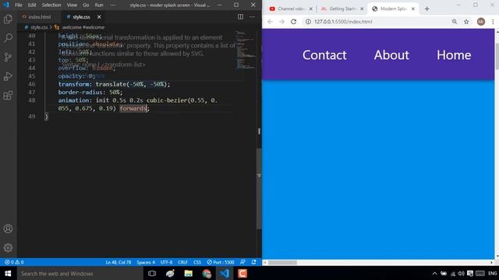
Task: Open the View menu
Action: pyautogui.click(x=72, y=5)
